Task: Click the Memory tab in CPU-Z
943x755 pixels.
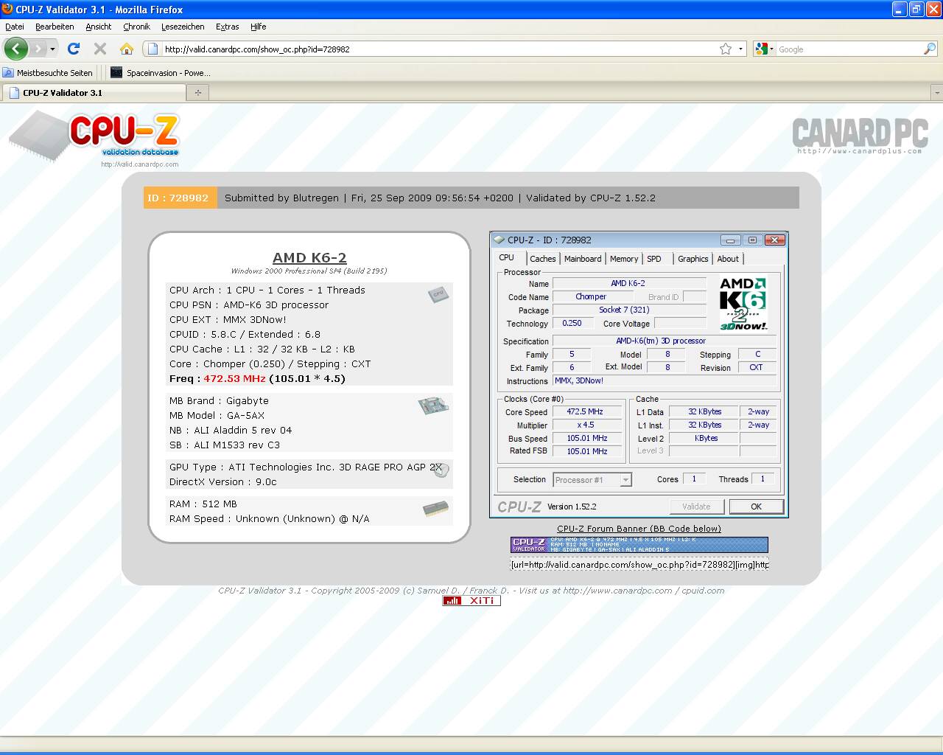Action: pyautogui.click(x=624, y=259)
